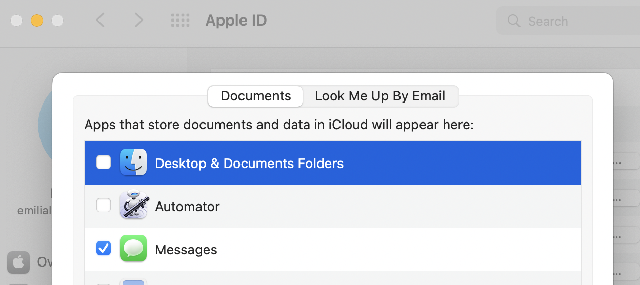Click the Automator robot icon
This screenshot has height=285, width=640.
(133, 206)
